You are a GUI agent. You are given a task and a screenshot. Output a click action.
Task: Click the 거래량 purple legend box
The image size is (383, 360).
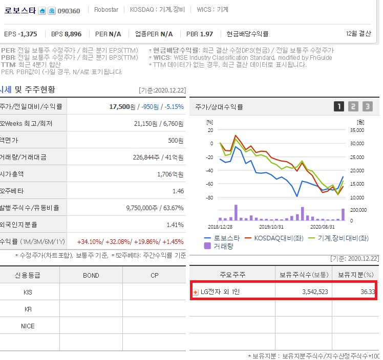click(207, 246)
